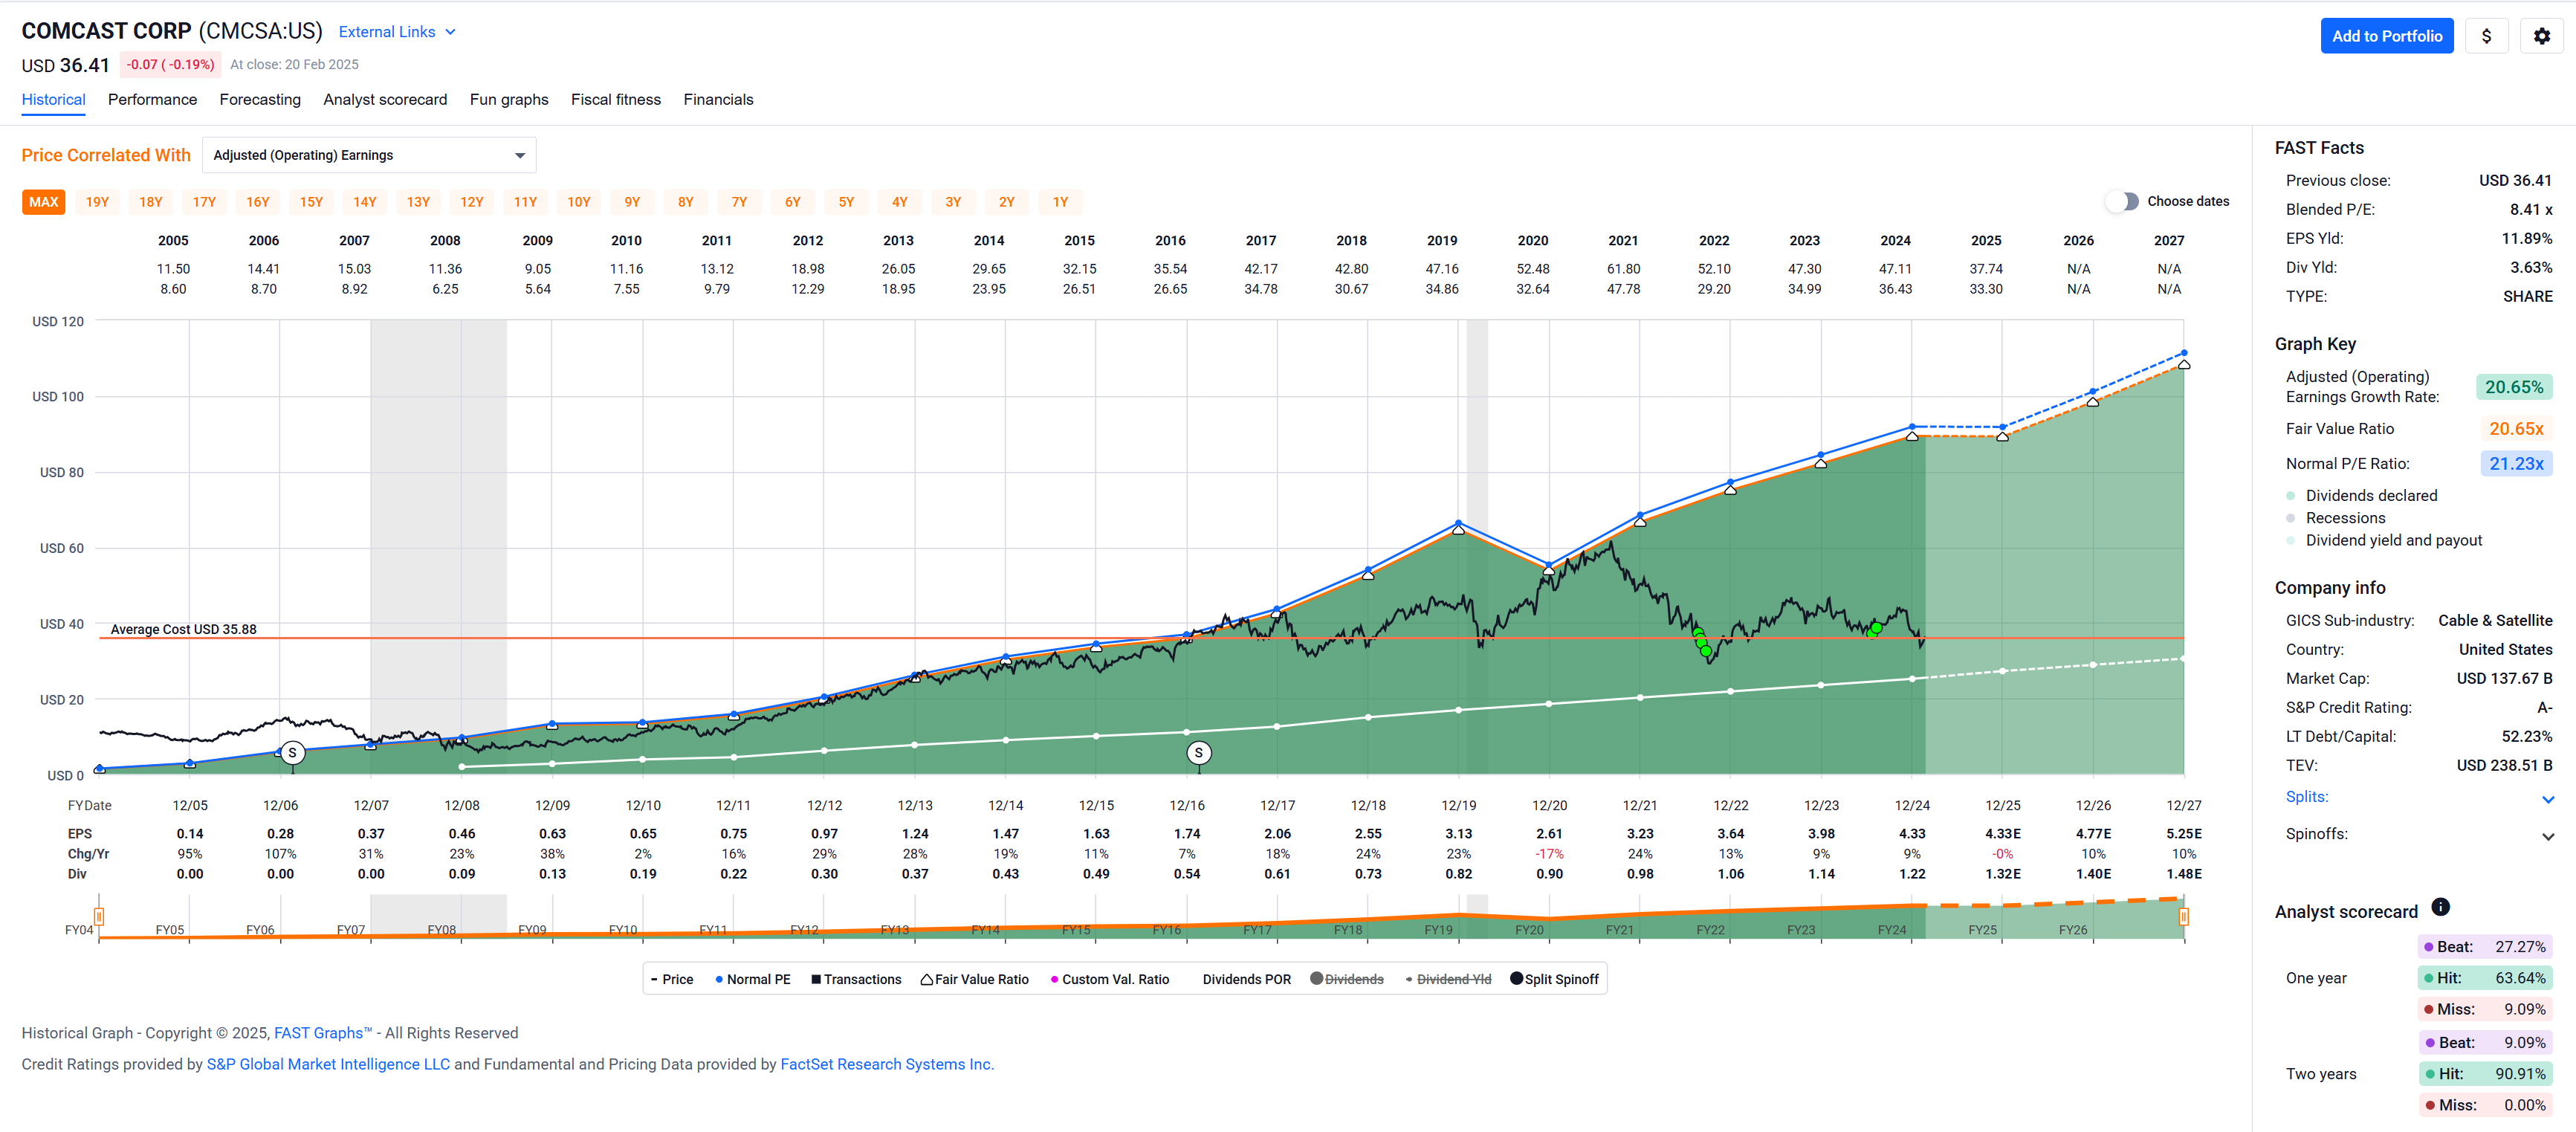Open the settings gear icon
2576x1132 pixels.
coord(2541,36)
